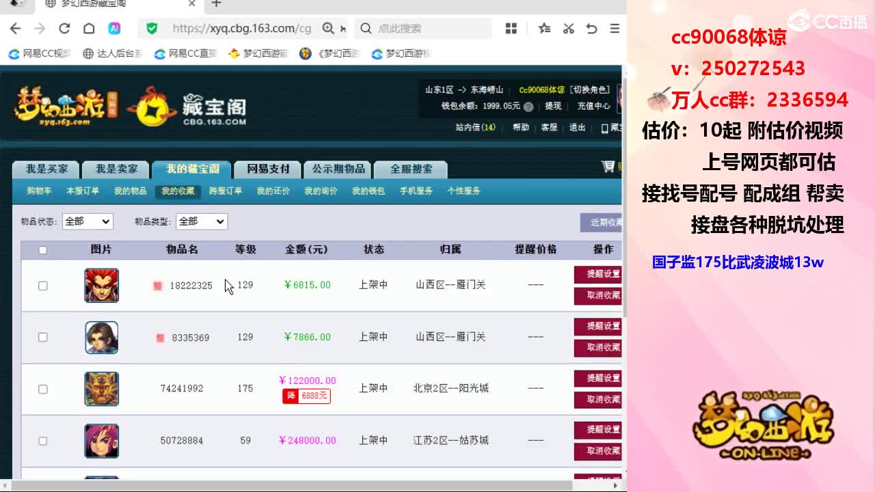This screenshot has height=492, width=875.
Task: Open the browser hamburger menu
Action: tap(615, 28)
